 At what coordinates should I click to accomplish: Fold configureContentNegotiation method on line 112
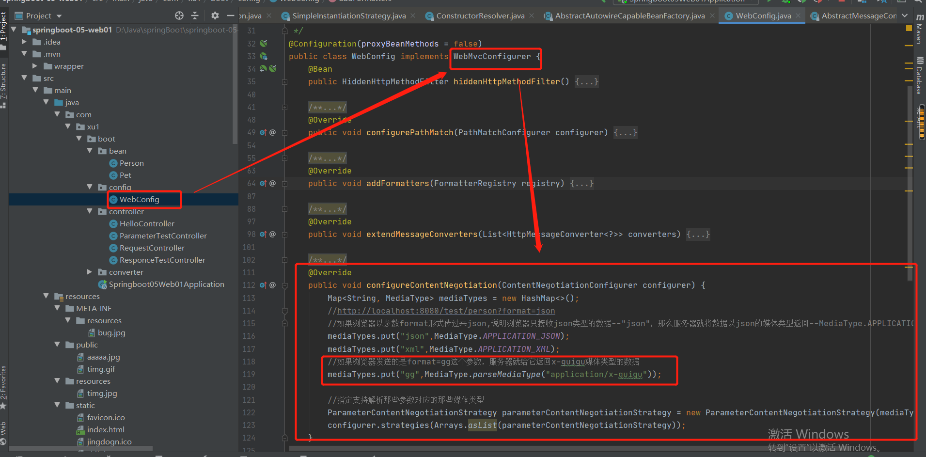285,285
